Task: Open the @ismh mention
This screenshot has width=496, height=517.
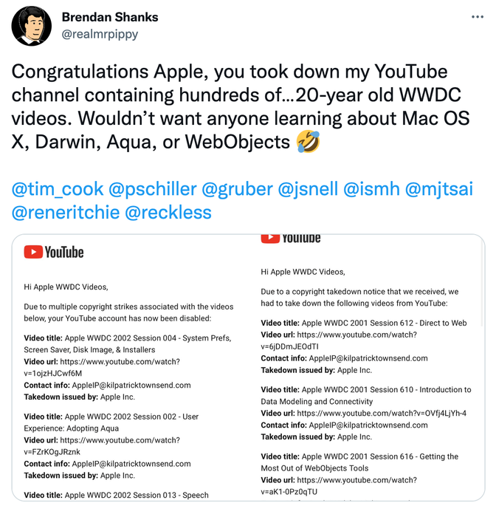Action: point(371,189)
